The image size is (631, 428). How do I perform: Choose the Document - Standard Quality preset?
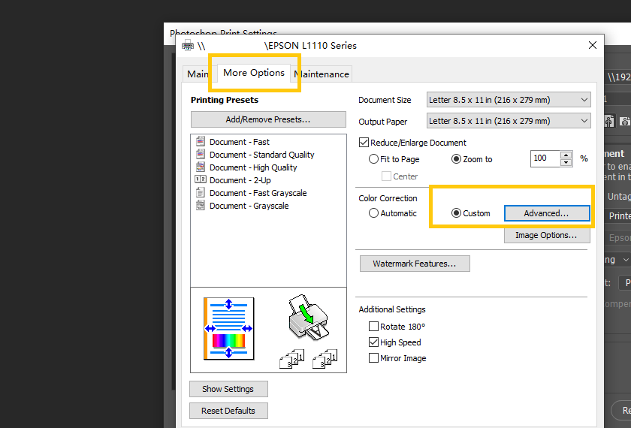tap(261, 155)
